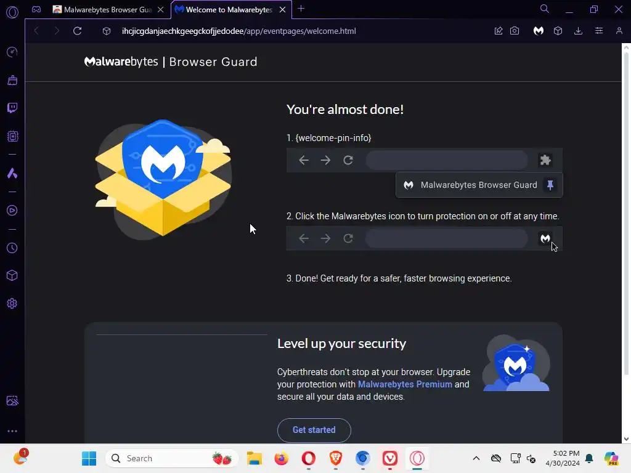631x473 pixels.
Task: Click the Malwarebytes Browser Guard logo
Action: pyautogui.click(x=171, y=62)
